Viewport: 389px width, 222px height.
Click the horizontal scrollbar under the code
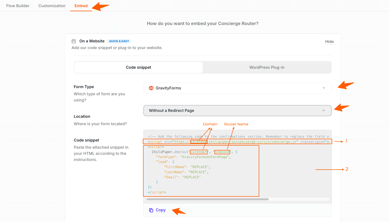tap(207, 199)
